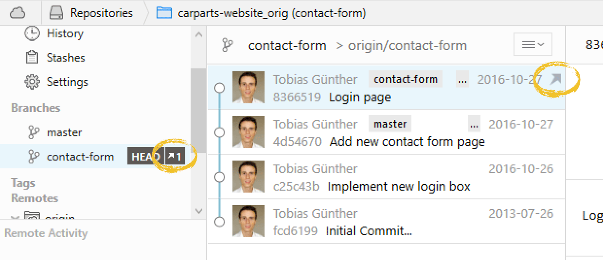Click the unpushed arrow icon on Login page commit

(x=555, y=79)
